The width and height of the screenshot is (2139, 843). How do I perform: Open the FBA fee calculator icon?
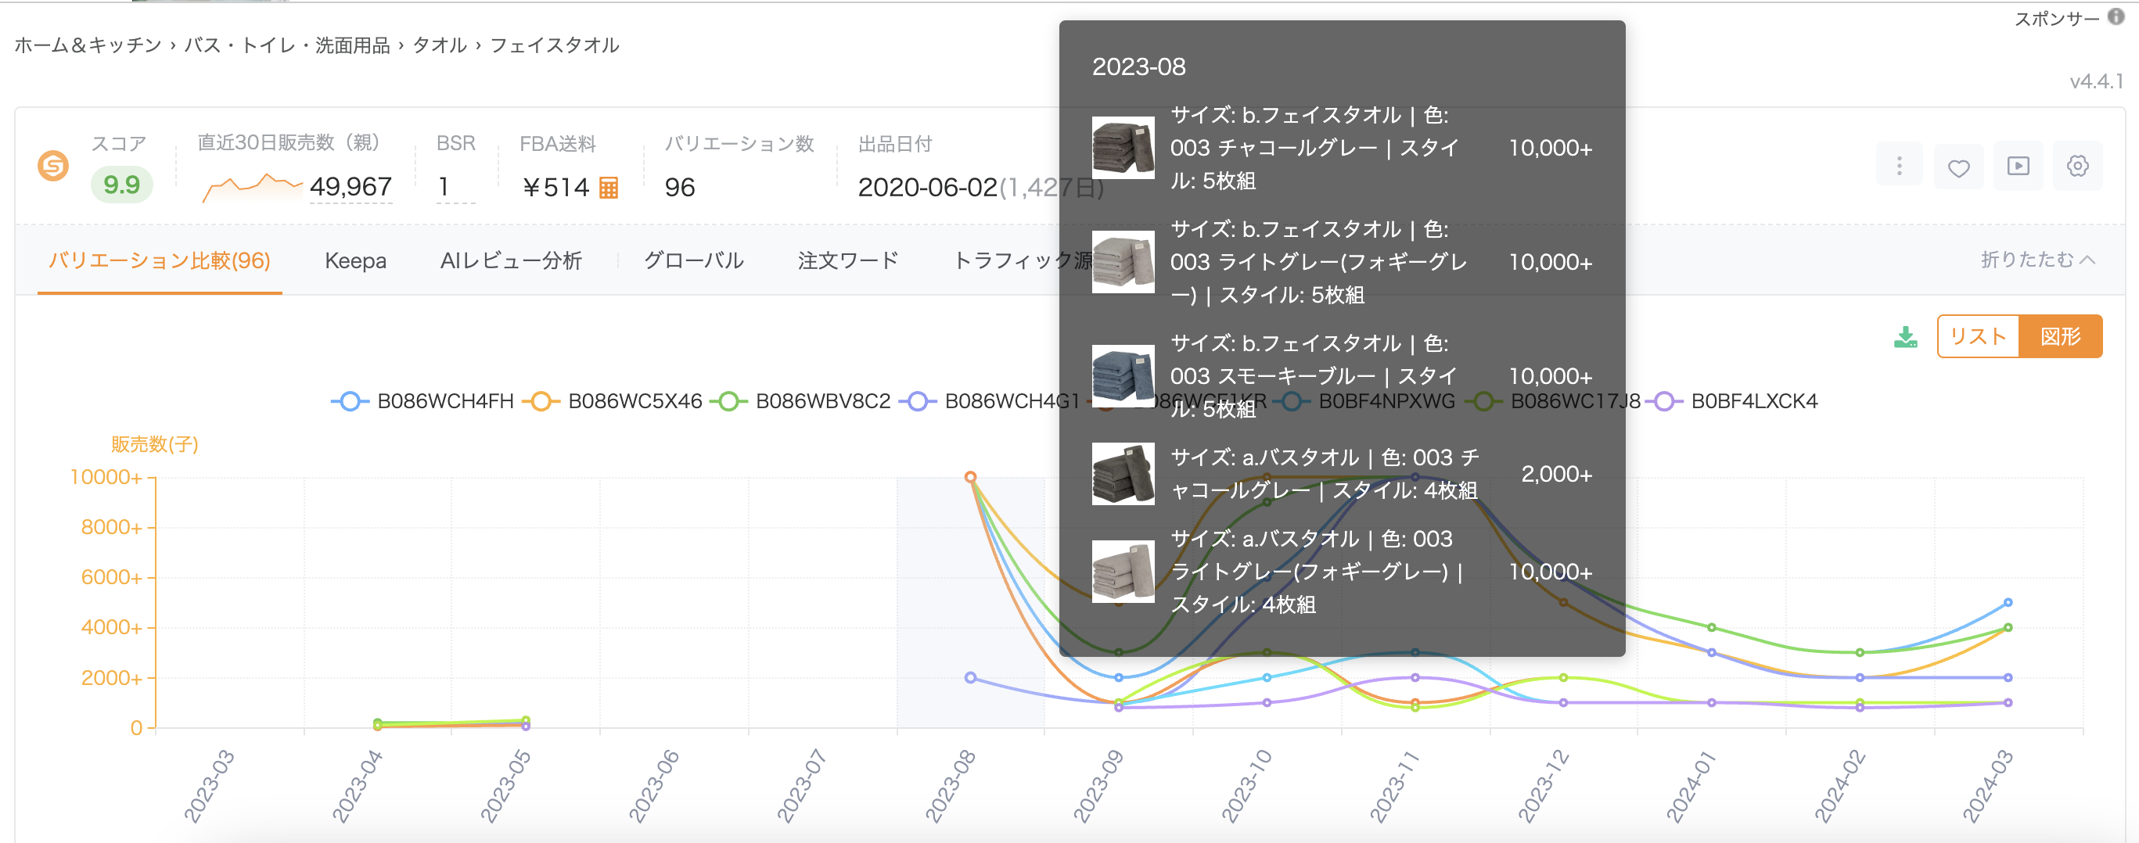(x=609, y=188)
